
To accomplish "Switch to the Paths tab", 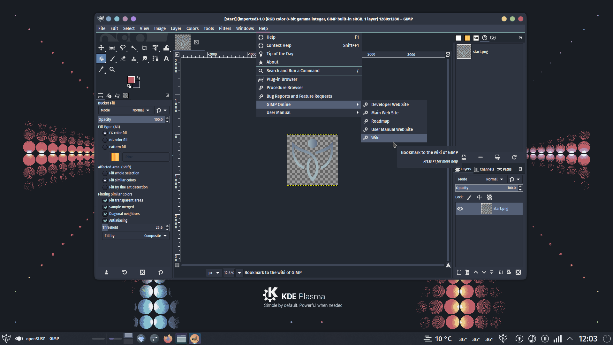I will [x=504, y=169].
